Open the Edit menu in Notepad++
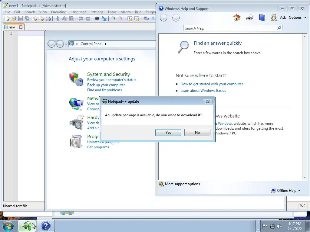310x232 pixels. [x=17, y=12]
